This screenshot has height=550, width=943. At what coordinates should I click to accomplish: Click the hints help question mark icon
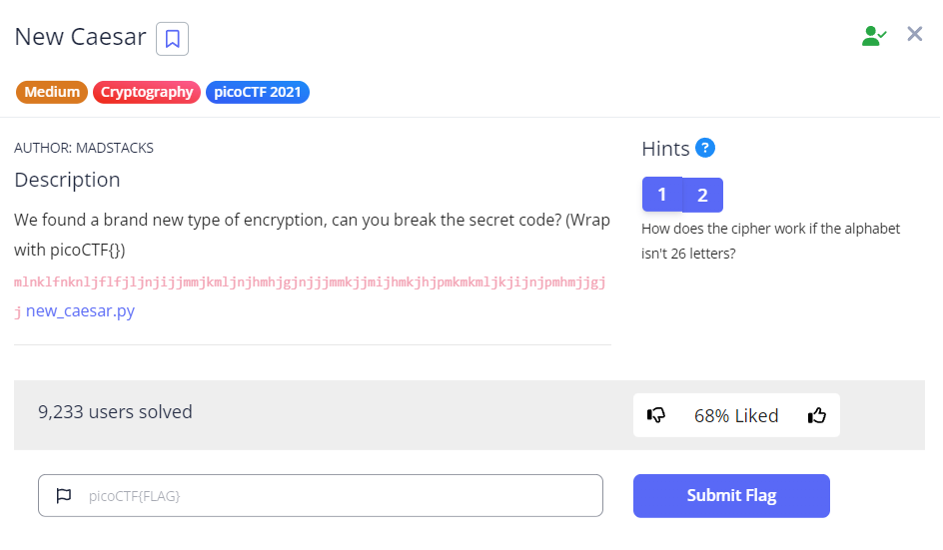(x=705, y=148)
